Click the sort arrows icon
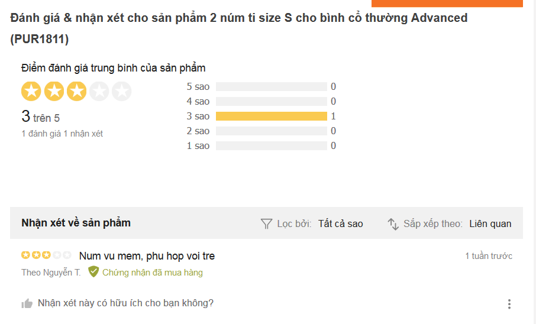The width and height of the screenshot is (536, 324). (x=393, y=223)
